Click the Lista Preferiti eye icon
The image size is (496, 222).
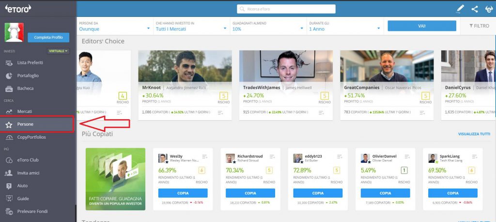[9, 63]
